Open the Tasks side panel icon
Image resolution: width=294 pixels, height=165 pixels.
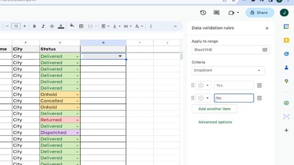point(286,54)
